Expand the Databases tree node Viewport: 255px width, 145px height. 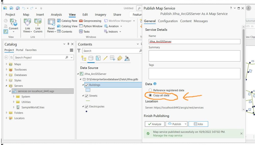click(x=7, y=75)
